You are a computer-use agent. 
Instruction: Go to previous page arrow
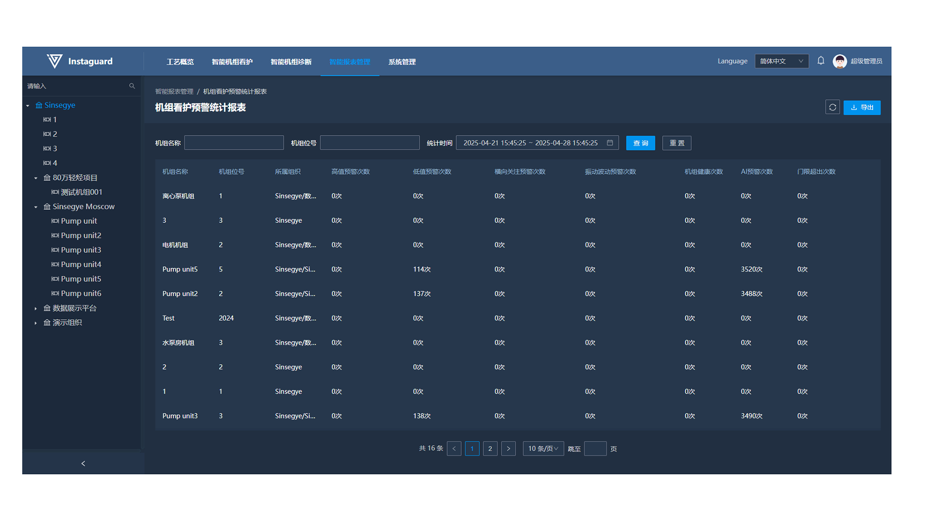tap(454, 449)
